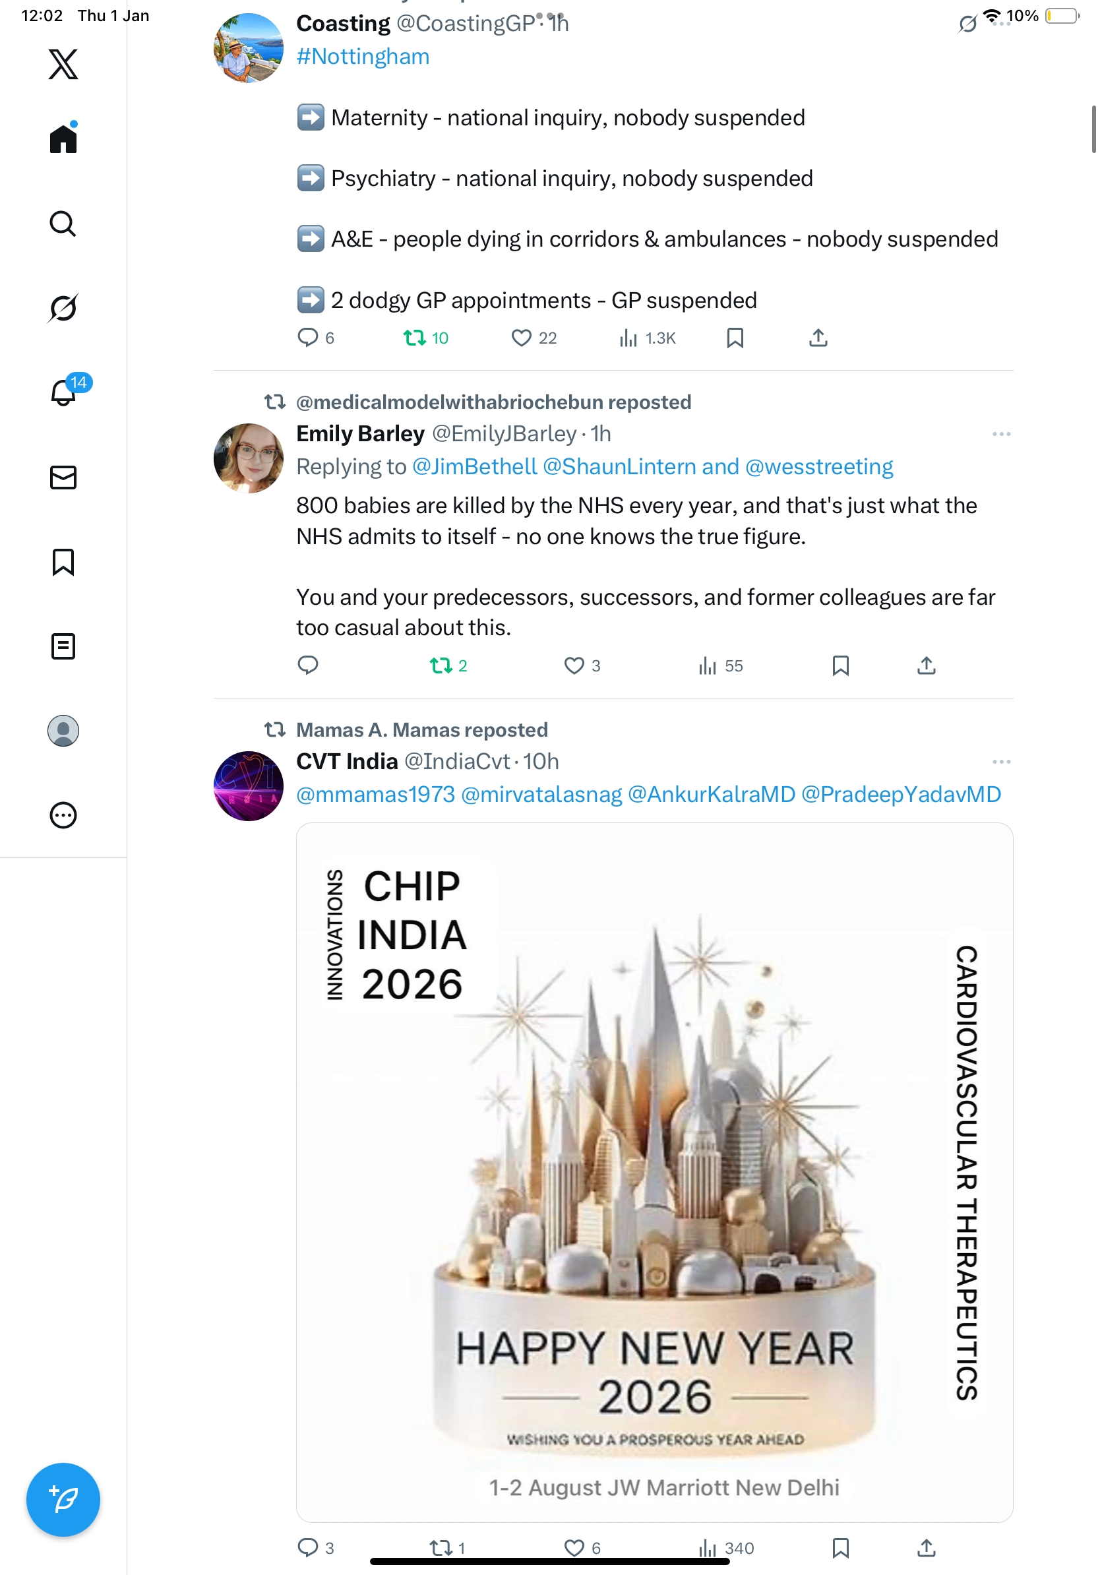Bookmark the Coasting Nottingham post
Screen dimensions: 1100x1575
click(x=735, y=338)
